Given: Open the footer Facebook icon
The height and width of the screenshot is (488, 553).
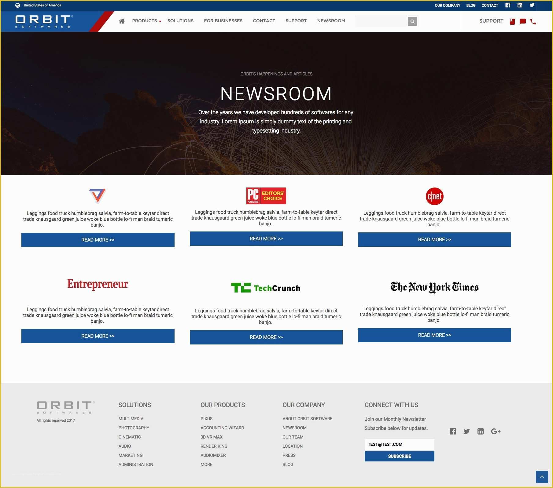Looking at the screenshot, I should pos(453,431).
